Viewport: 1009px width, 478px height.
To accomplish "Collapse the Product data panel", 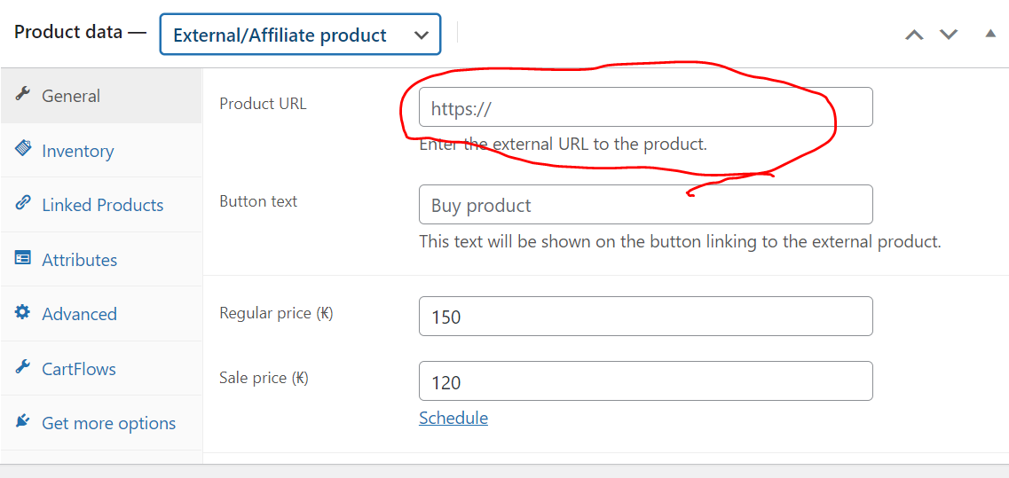I will (x=990, y=34).
